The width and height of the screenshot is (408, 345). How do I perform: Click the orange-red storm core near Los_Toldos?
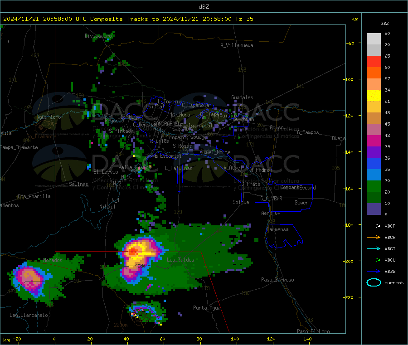point(133,250)
